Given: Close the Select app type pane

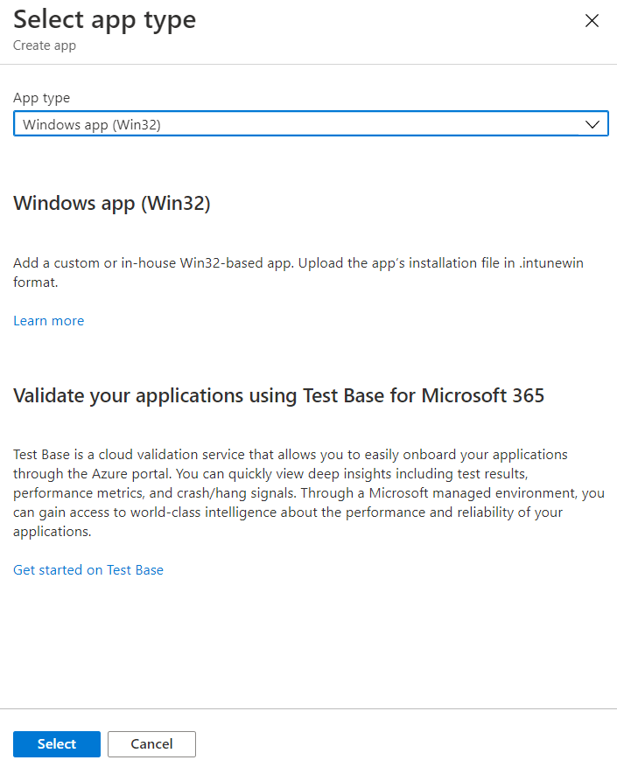Looking at the screenshot, I should pyautogui.click(x=592, y=21).
